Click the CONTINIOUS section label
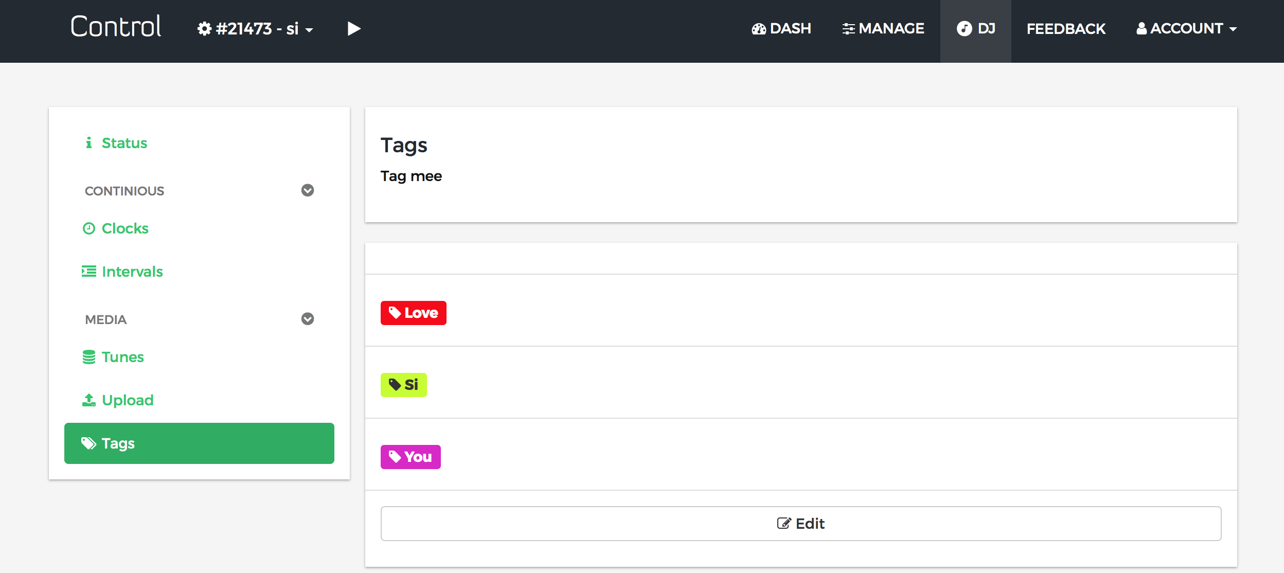This screenshot has height=573, width=1284. click(124, 191)
